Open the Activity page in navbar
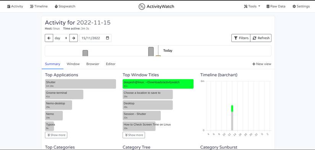Viewport: 315px width, 150px height. point(15,6)
